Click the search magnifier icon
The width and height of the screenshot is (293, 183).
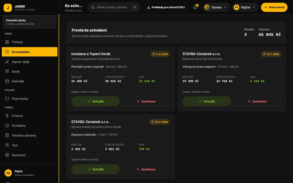click(93, 7)
